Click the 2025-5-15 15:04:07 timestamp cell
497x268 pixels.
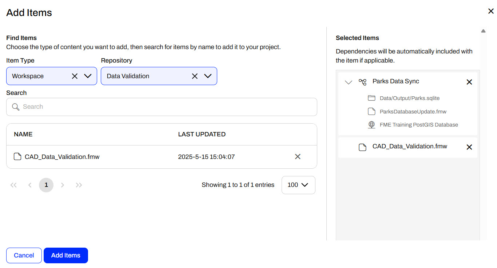pyautogui.click(x=206, y=157)
